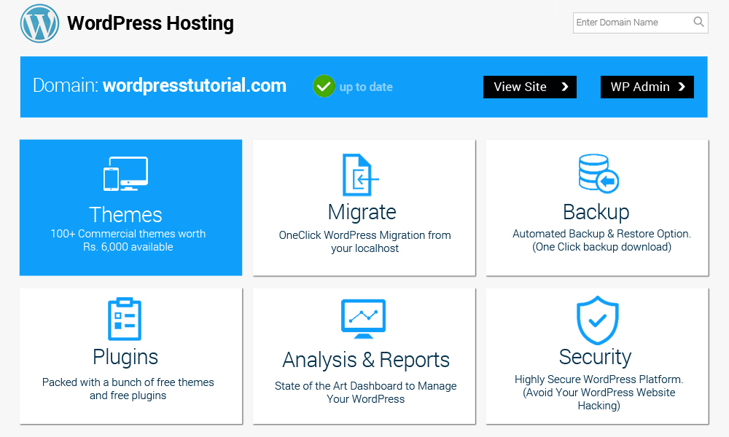Click the WordPress Hosting title
The image size is (729, 437).
[x=150, y=23]
